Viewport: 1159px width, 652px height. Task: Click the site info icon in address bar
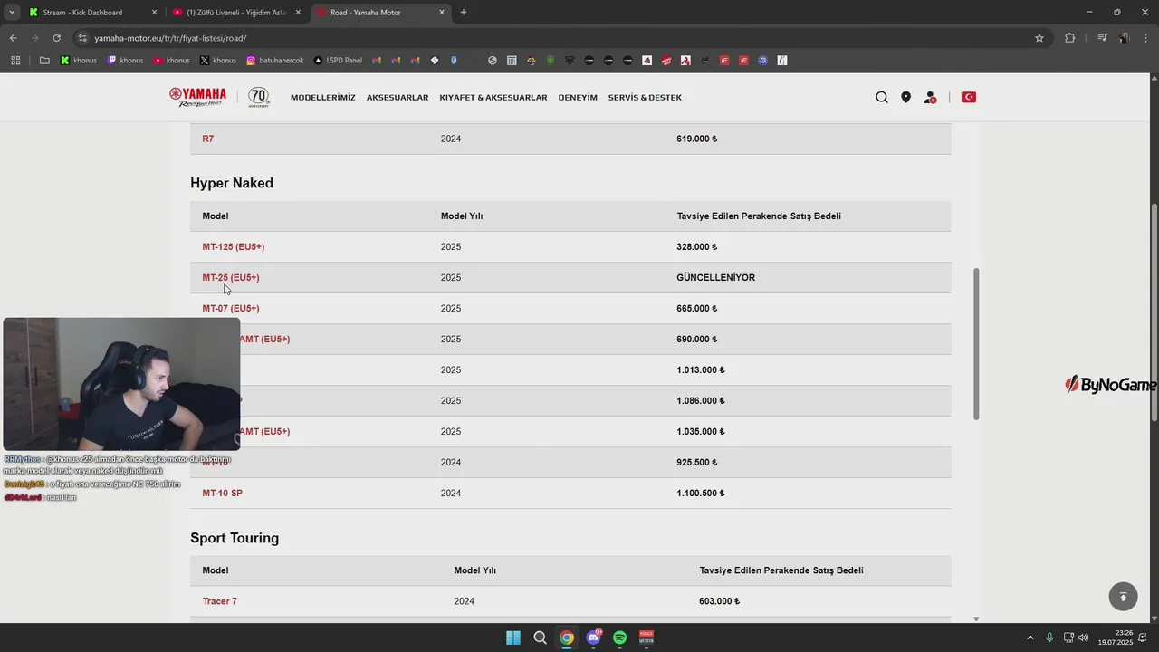click(x=82, y=38)
